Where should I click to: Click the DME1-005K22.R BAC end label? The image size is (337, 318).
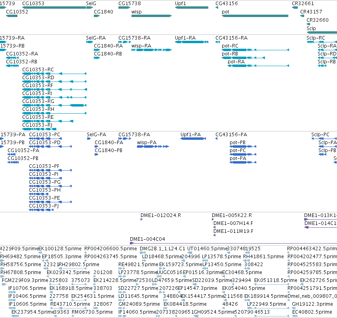[x=232, y=215]
